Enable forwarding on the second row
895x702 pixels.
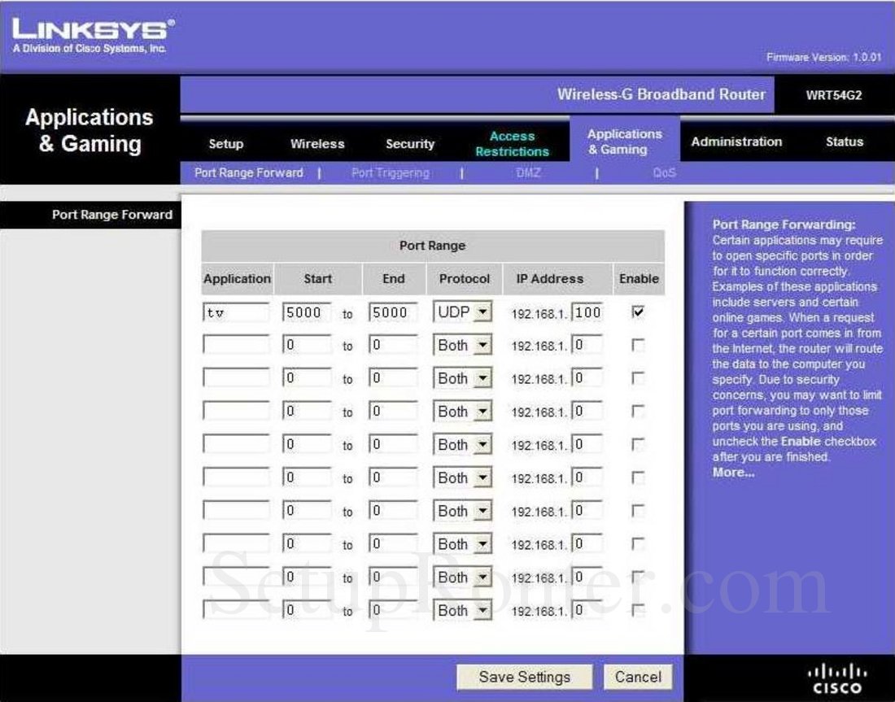coord(639,345)
